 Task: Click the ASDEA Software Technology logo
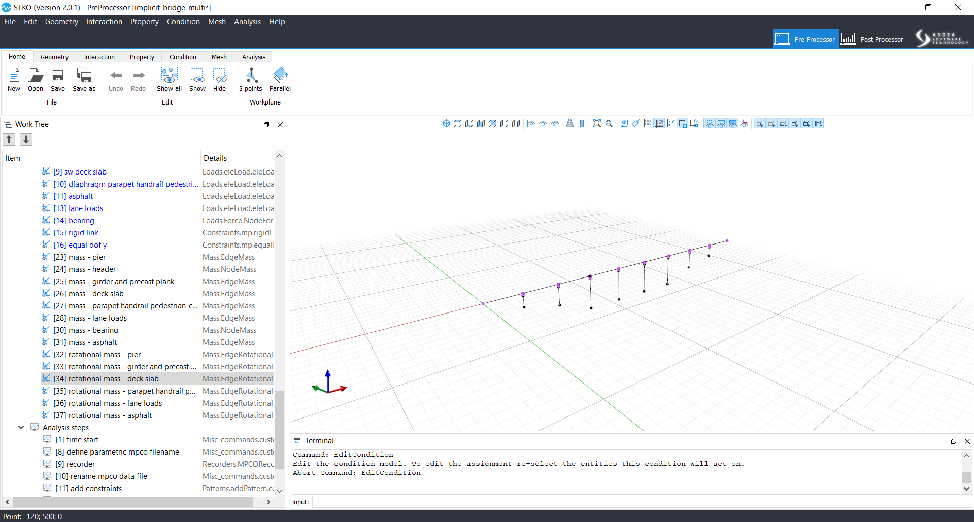[x=942, y=39]
